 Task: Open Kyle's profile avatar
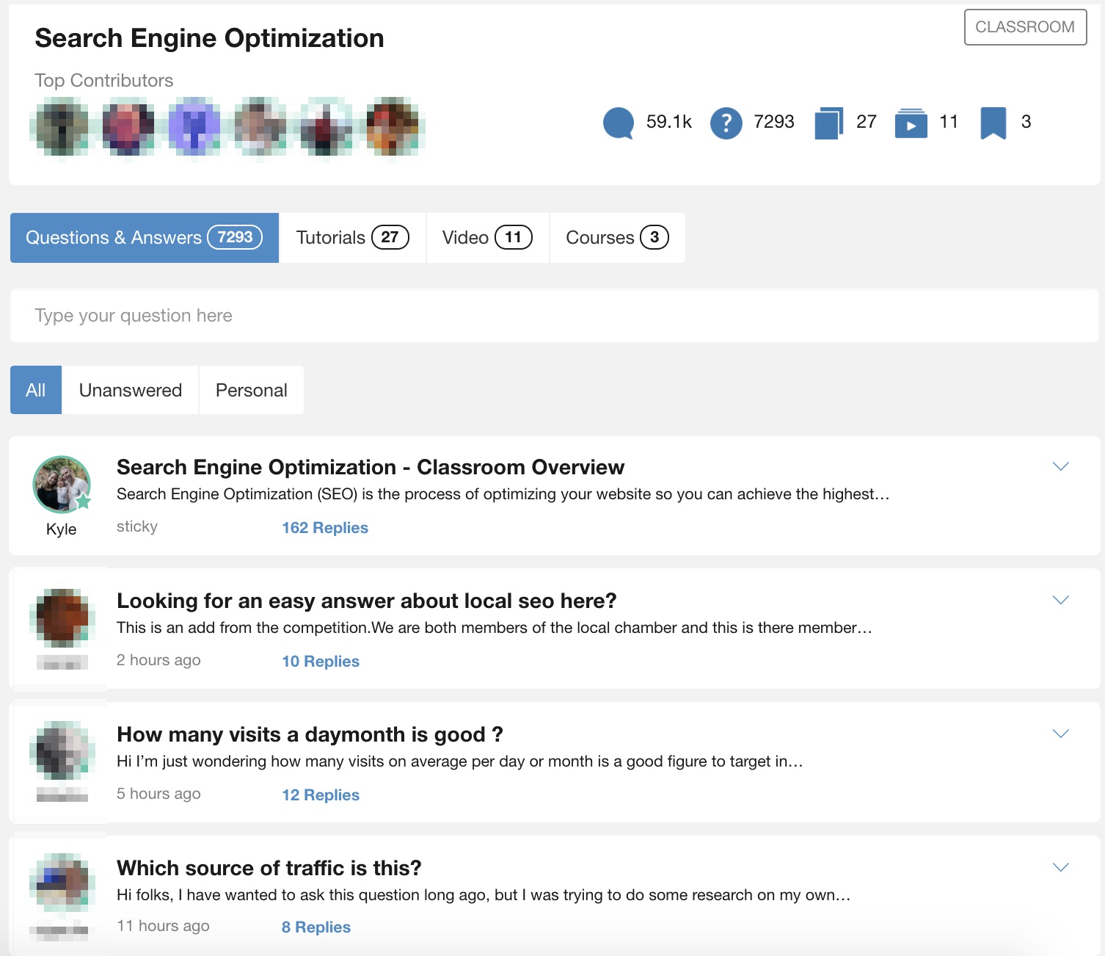[x=62, y=484]
